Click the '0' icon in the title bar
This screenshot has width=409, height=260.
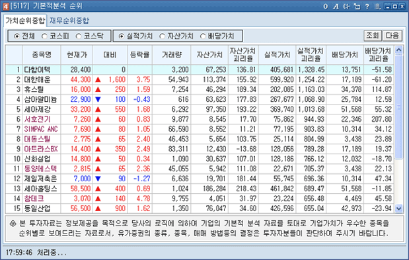click(x=326, y=6)
